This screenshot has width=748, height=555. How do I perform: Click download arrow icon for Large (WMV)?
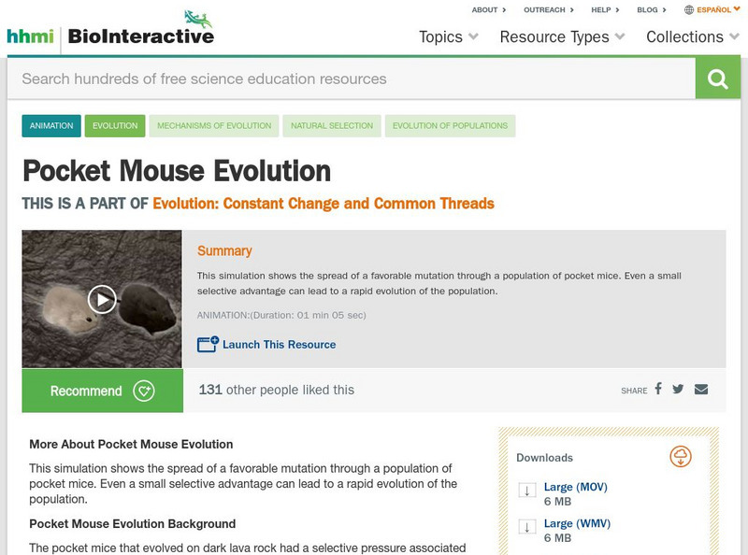526,528
